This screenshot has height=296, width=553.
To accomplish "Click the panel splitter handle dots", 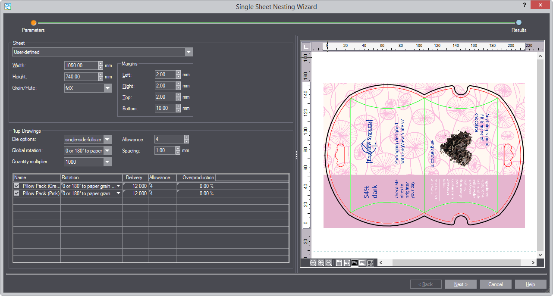I will tap(296, 155).
